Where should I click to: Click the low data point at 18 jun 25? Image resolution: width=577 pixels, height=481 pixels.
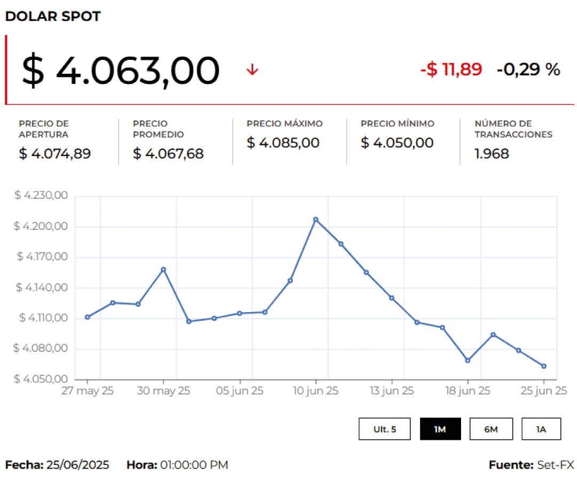coord(467,360)
